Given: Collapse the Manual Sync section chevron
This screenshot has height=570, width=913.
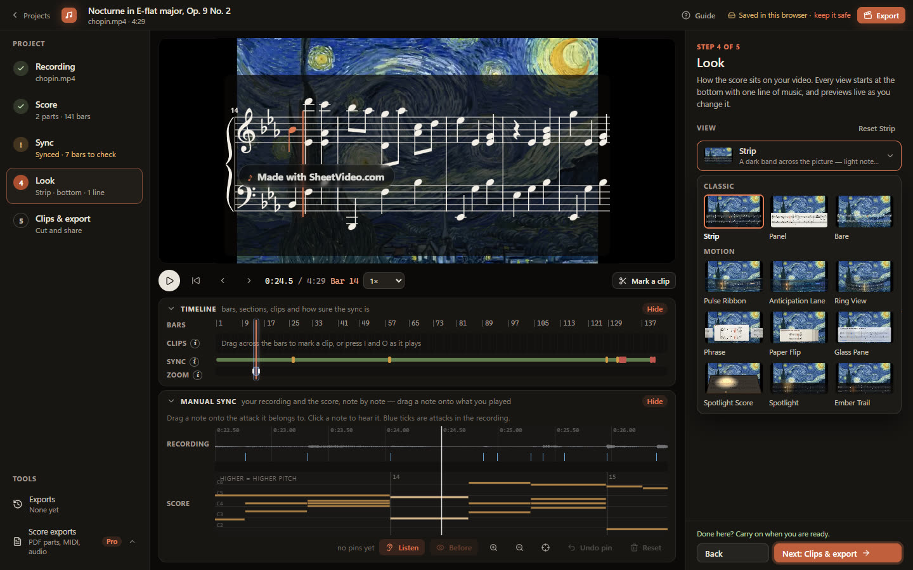Looking at the screenshot, I should (171, 402).
